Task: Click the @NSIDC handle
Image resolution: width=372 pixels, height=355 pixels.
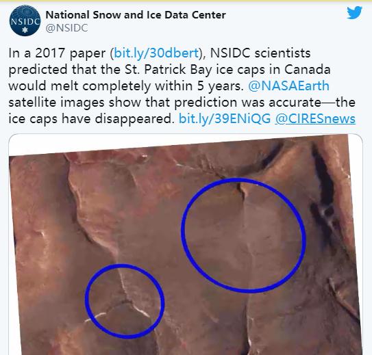Action: pos(66,28)
